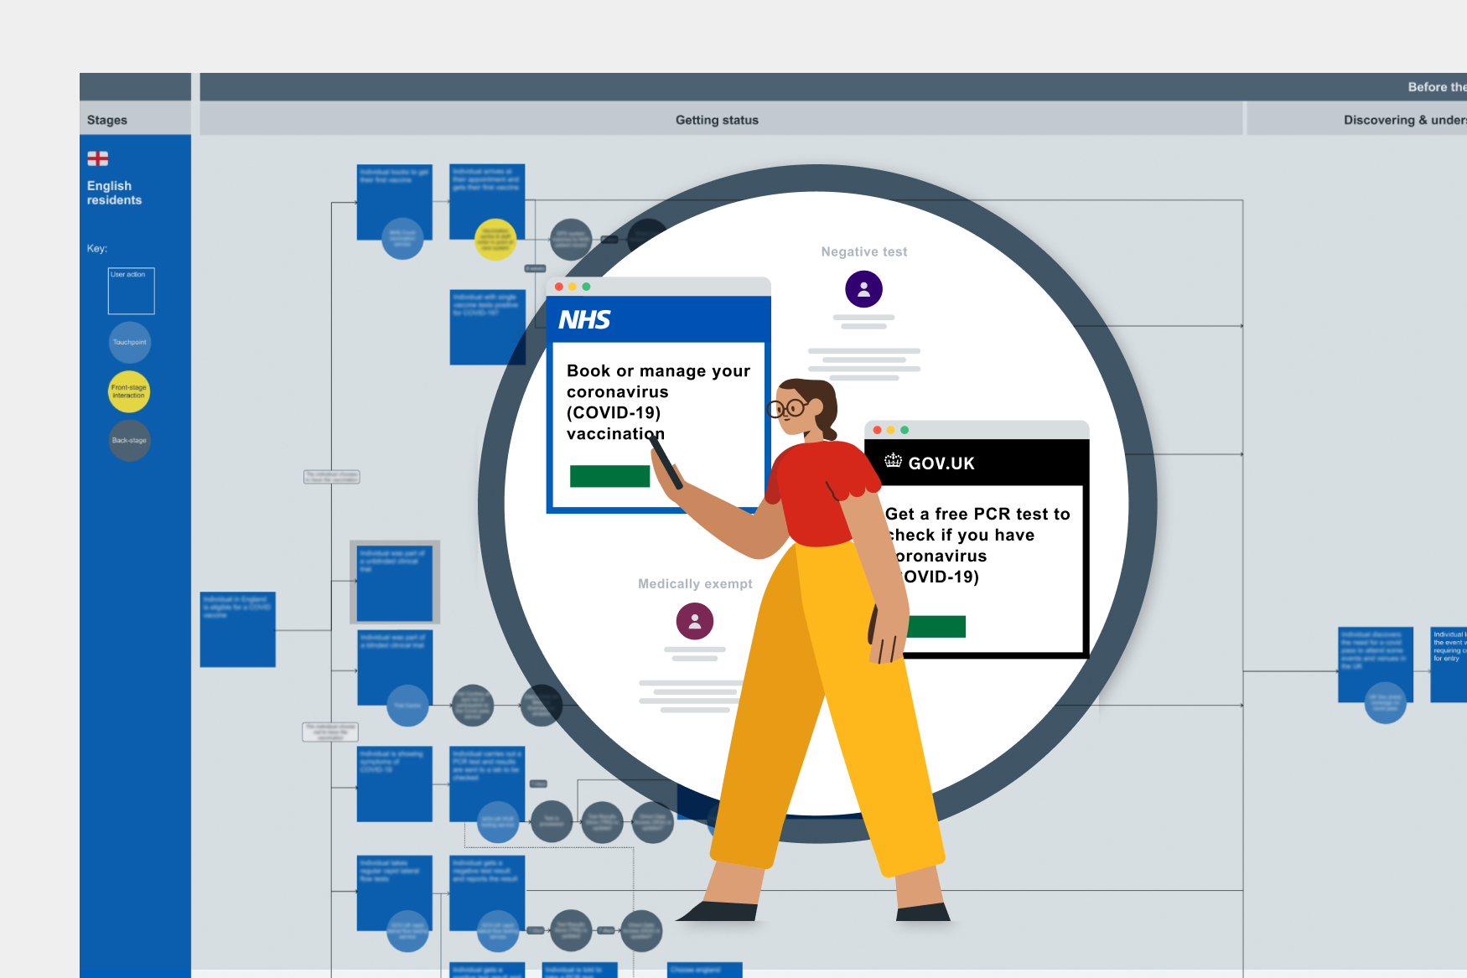
Task: Click the yellow circle in the flow diagram
Action: 495,240
